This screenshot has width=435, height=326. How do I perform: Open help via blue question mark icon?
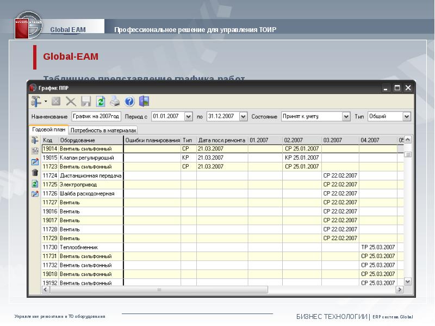(x=129, y=101)
